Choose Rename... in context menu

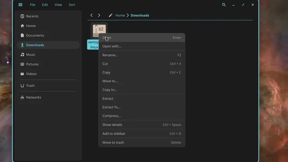click(x=142, y=55)
